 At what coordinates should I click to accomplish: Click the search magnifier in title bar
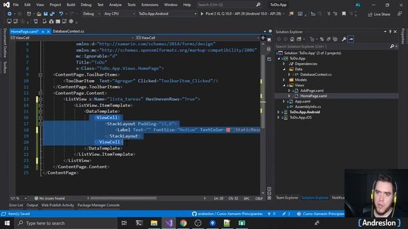[x=258, y=4]
